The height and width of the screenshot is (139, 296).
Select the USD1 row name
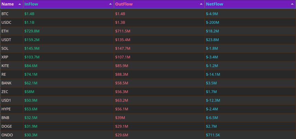(x=6, y=100)
